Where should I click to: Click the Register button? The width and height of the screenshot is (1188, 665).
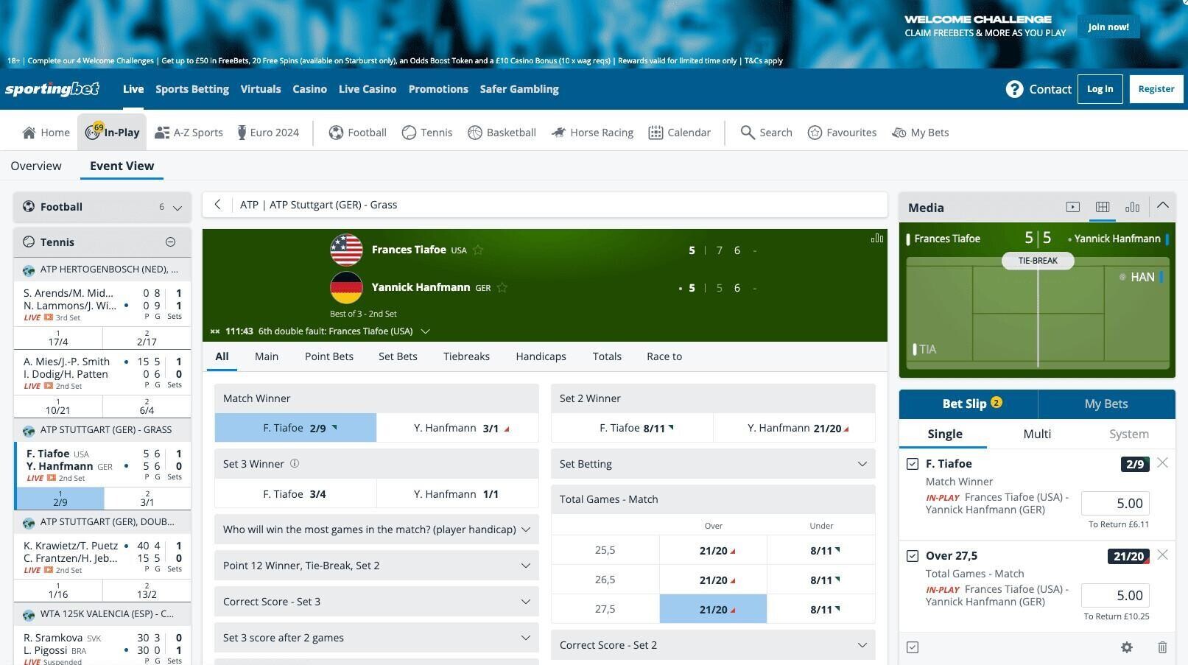(x=1156, y=89)
